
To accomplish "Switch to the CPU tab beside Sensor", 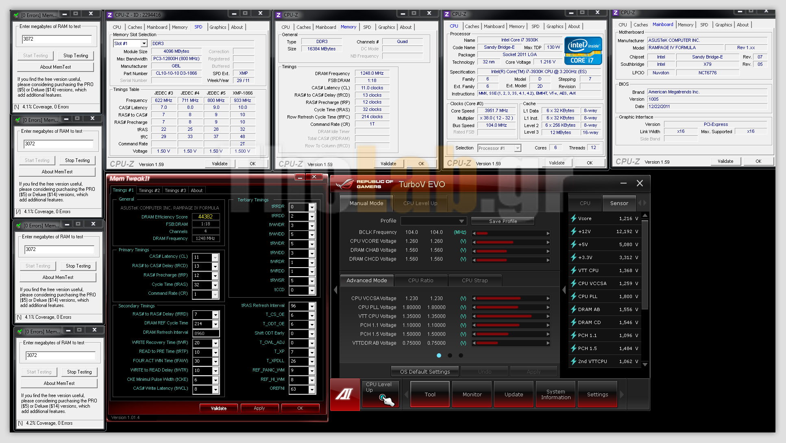I will 585,203.
